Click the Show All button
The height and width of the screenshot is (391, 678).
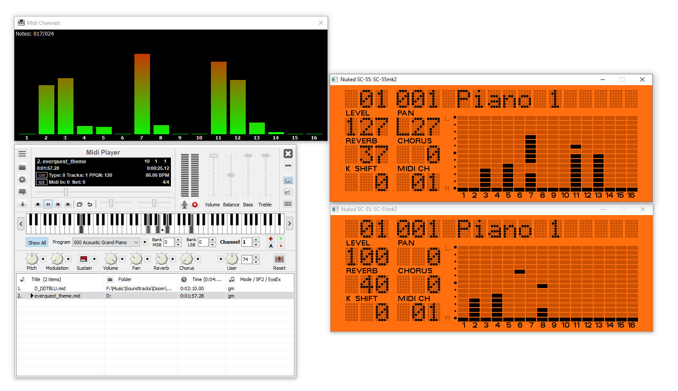pyautogui.click(x=37, y=242)
